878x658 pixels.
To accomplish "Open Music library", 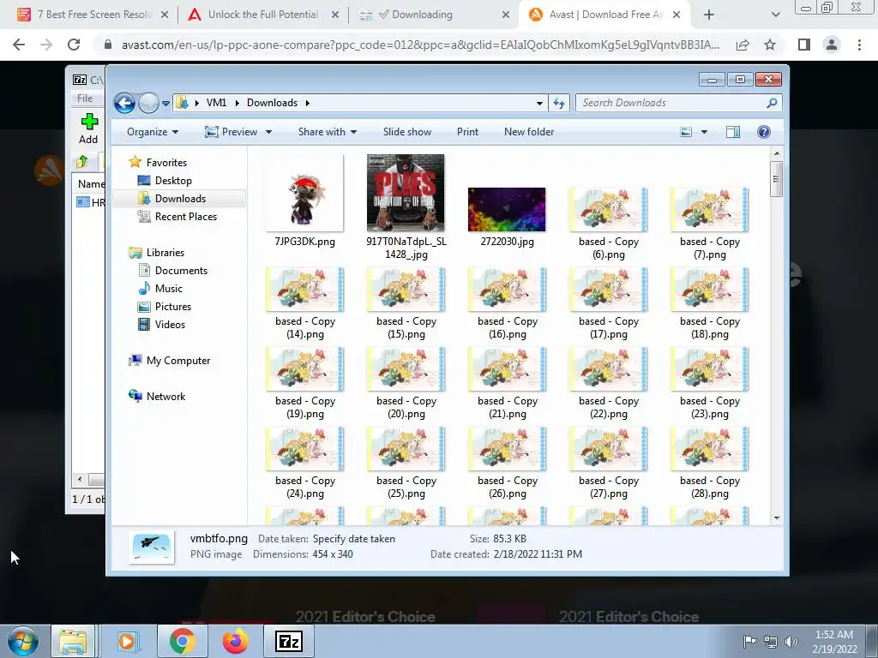I will 161,288.
